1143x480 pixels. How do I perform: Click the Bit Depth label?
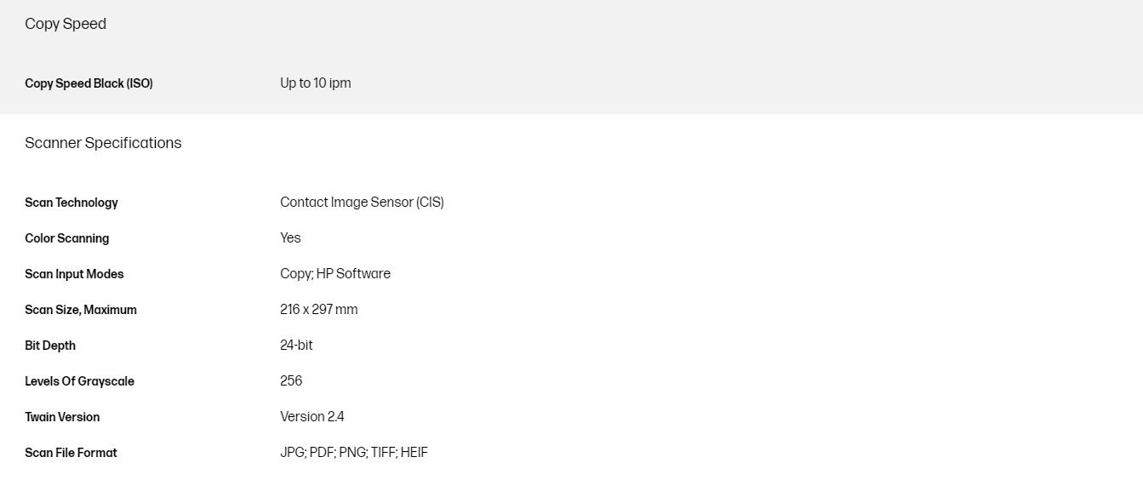[x=50, y=346]
